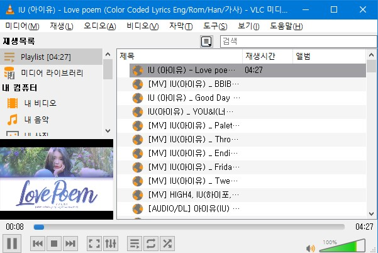The height and width of the screenshot is (253, 378).
Task: Open the 비디오(V) menu
Action: pyautogui.click(x=143, y=26)
